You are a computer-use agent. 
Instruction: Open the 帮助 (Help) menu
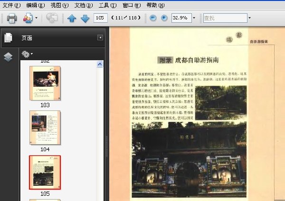[155, 5]
